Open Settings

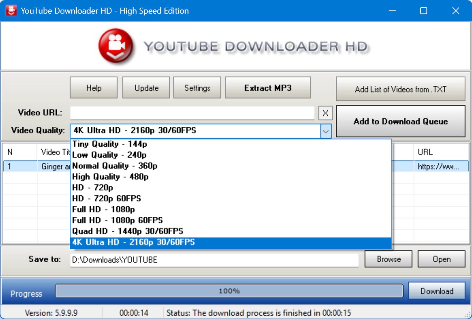[x=197, y=88]
